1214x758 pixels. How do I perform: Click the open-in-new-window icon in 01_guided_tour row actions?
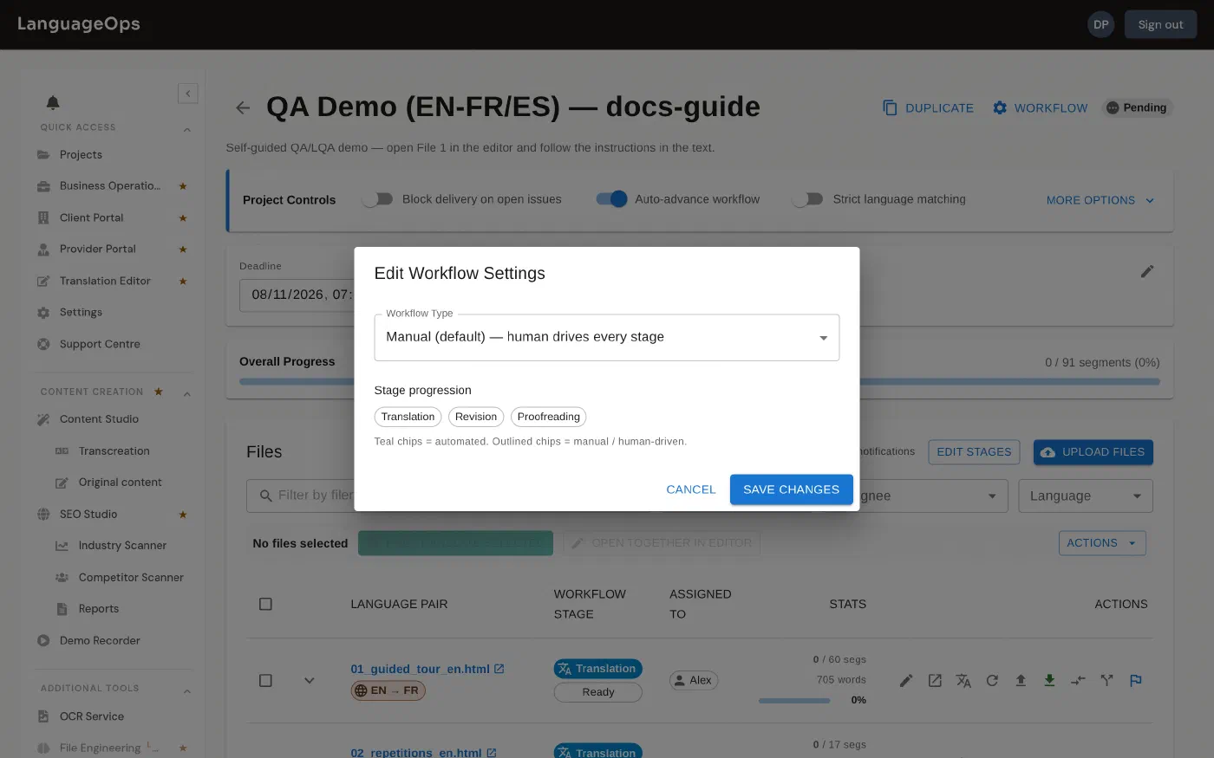[x=935, y=681]
